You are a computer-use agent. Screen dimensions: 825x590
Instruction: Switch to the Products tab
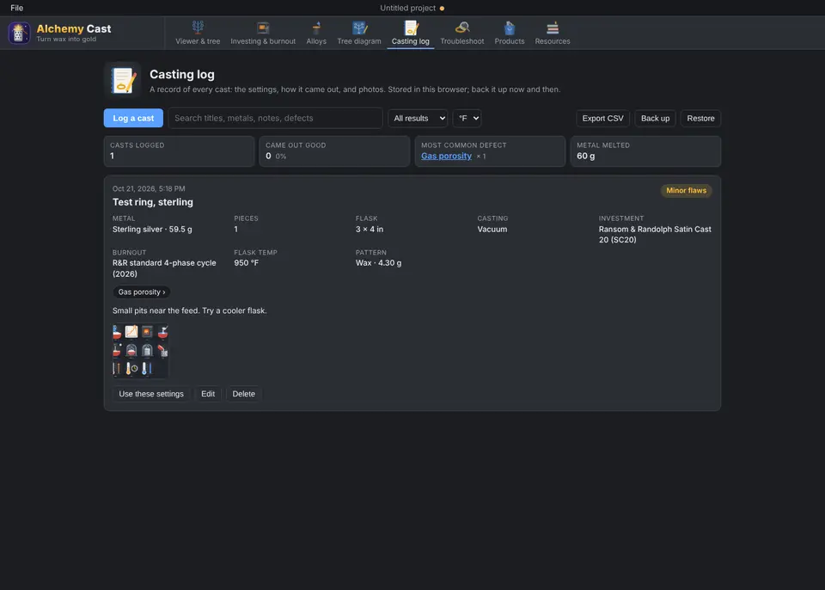point(510,34)
